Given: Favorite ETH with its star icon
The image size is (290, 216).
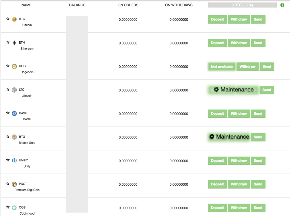Looking at the screenshot, I should tap(8, 42).
